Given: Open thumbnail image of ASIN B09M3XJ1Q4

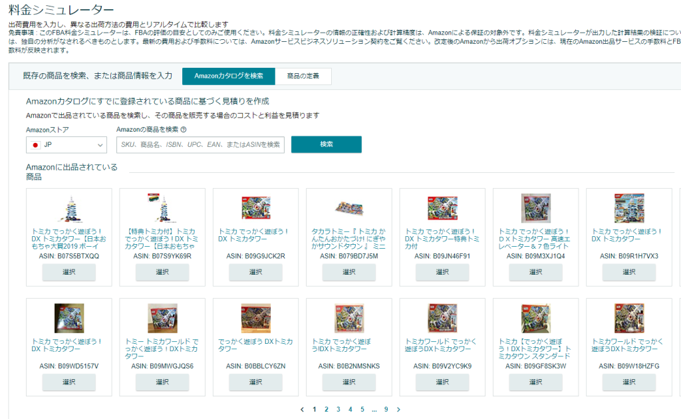Looking at the screenshot, I should click(x=536, y=208).
